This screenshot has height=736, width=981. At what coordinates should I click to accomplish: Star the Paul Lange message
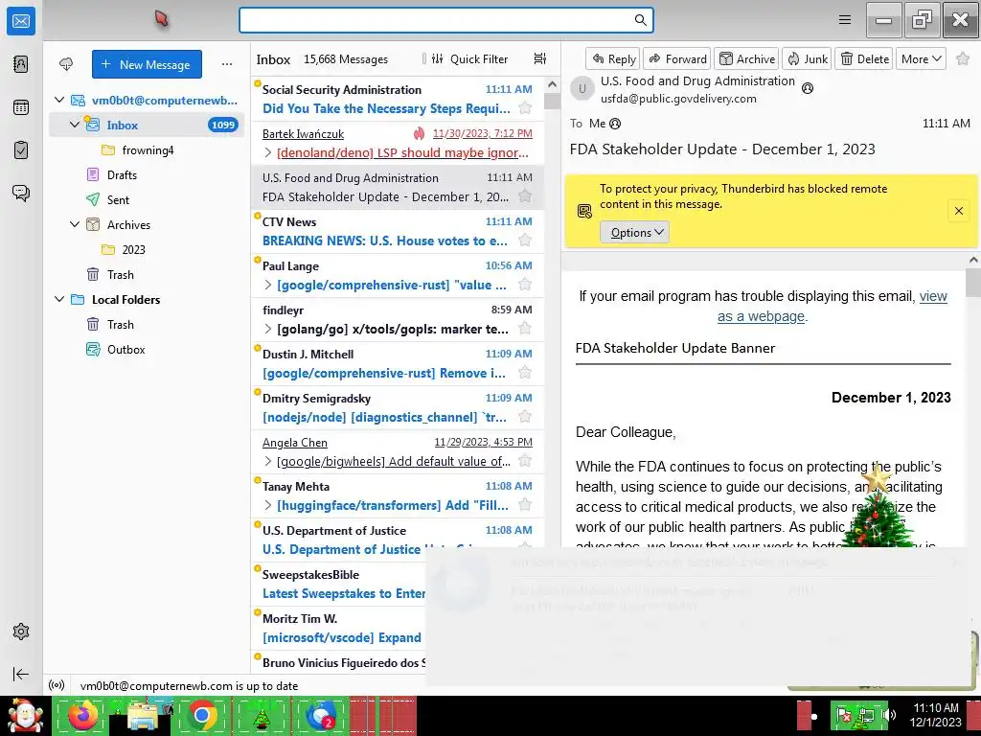pyautogui.click(x=526, y=285)
